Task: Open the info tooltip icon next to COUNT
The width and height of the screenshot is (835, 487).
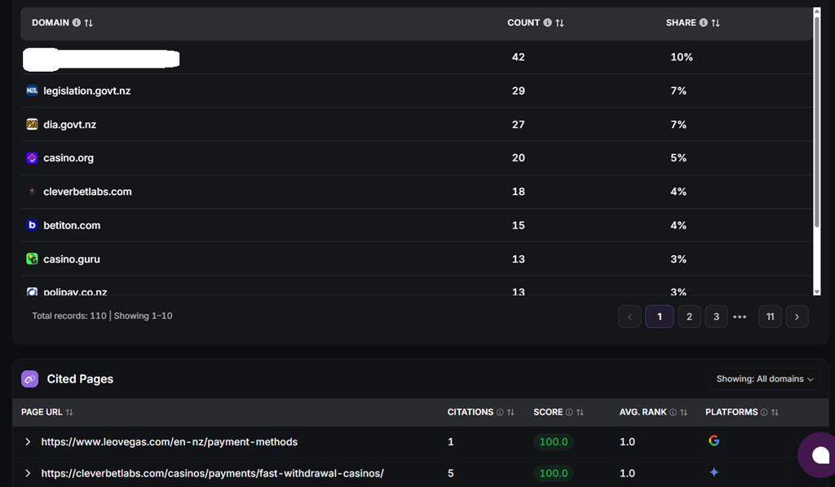Action: click(547, 23)
